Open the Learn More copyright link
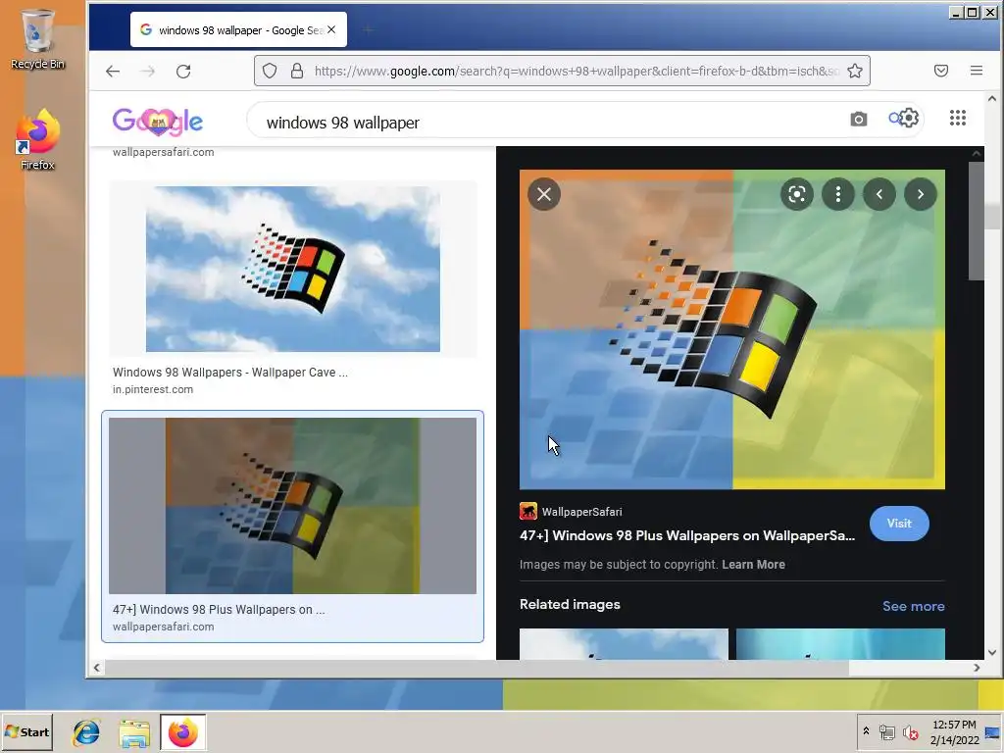Image resolution: width=1004 pixels, height=753 pixels. (753, 564)
